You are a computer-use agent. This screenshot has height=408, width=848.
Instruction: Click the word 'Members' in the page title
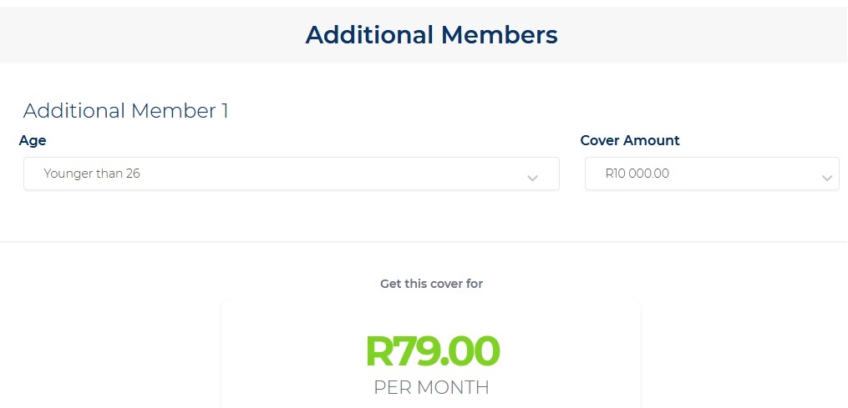point(499,35)
